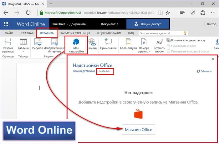Screen dimensions: 219x144
Task: Switch to МАГАЗИН tab in add-ins dialog
Action: [x=105, y=71]
